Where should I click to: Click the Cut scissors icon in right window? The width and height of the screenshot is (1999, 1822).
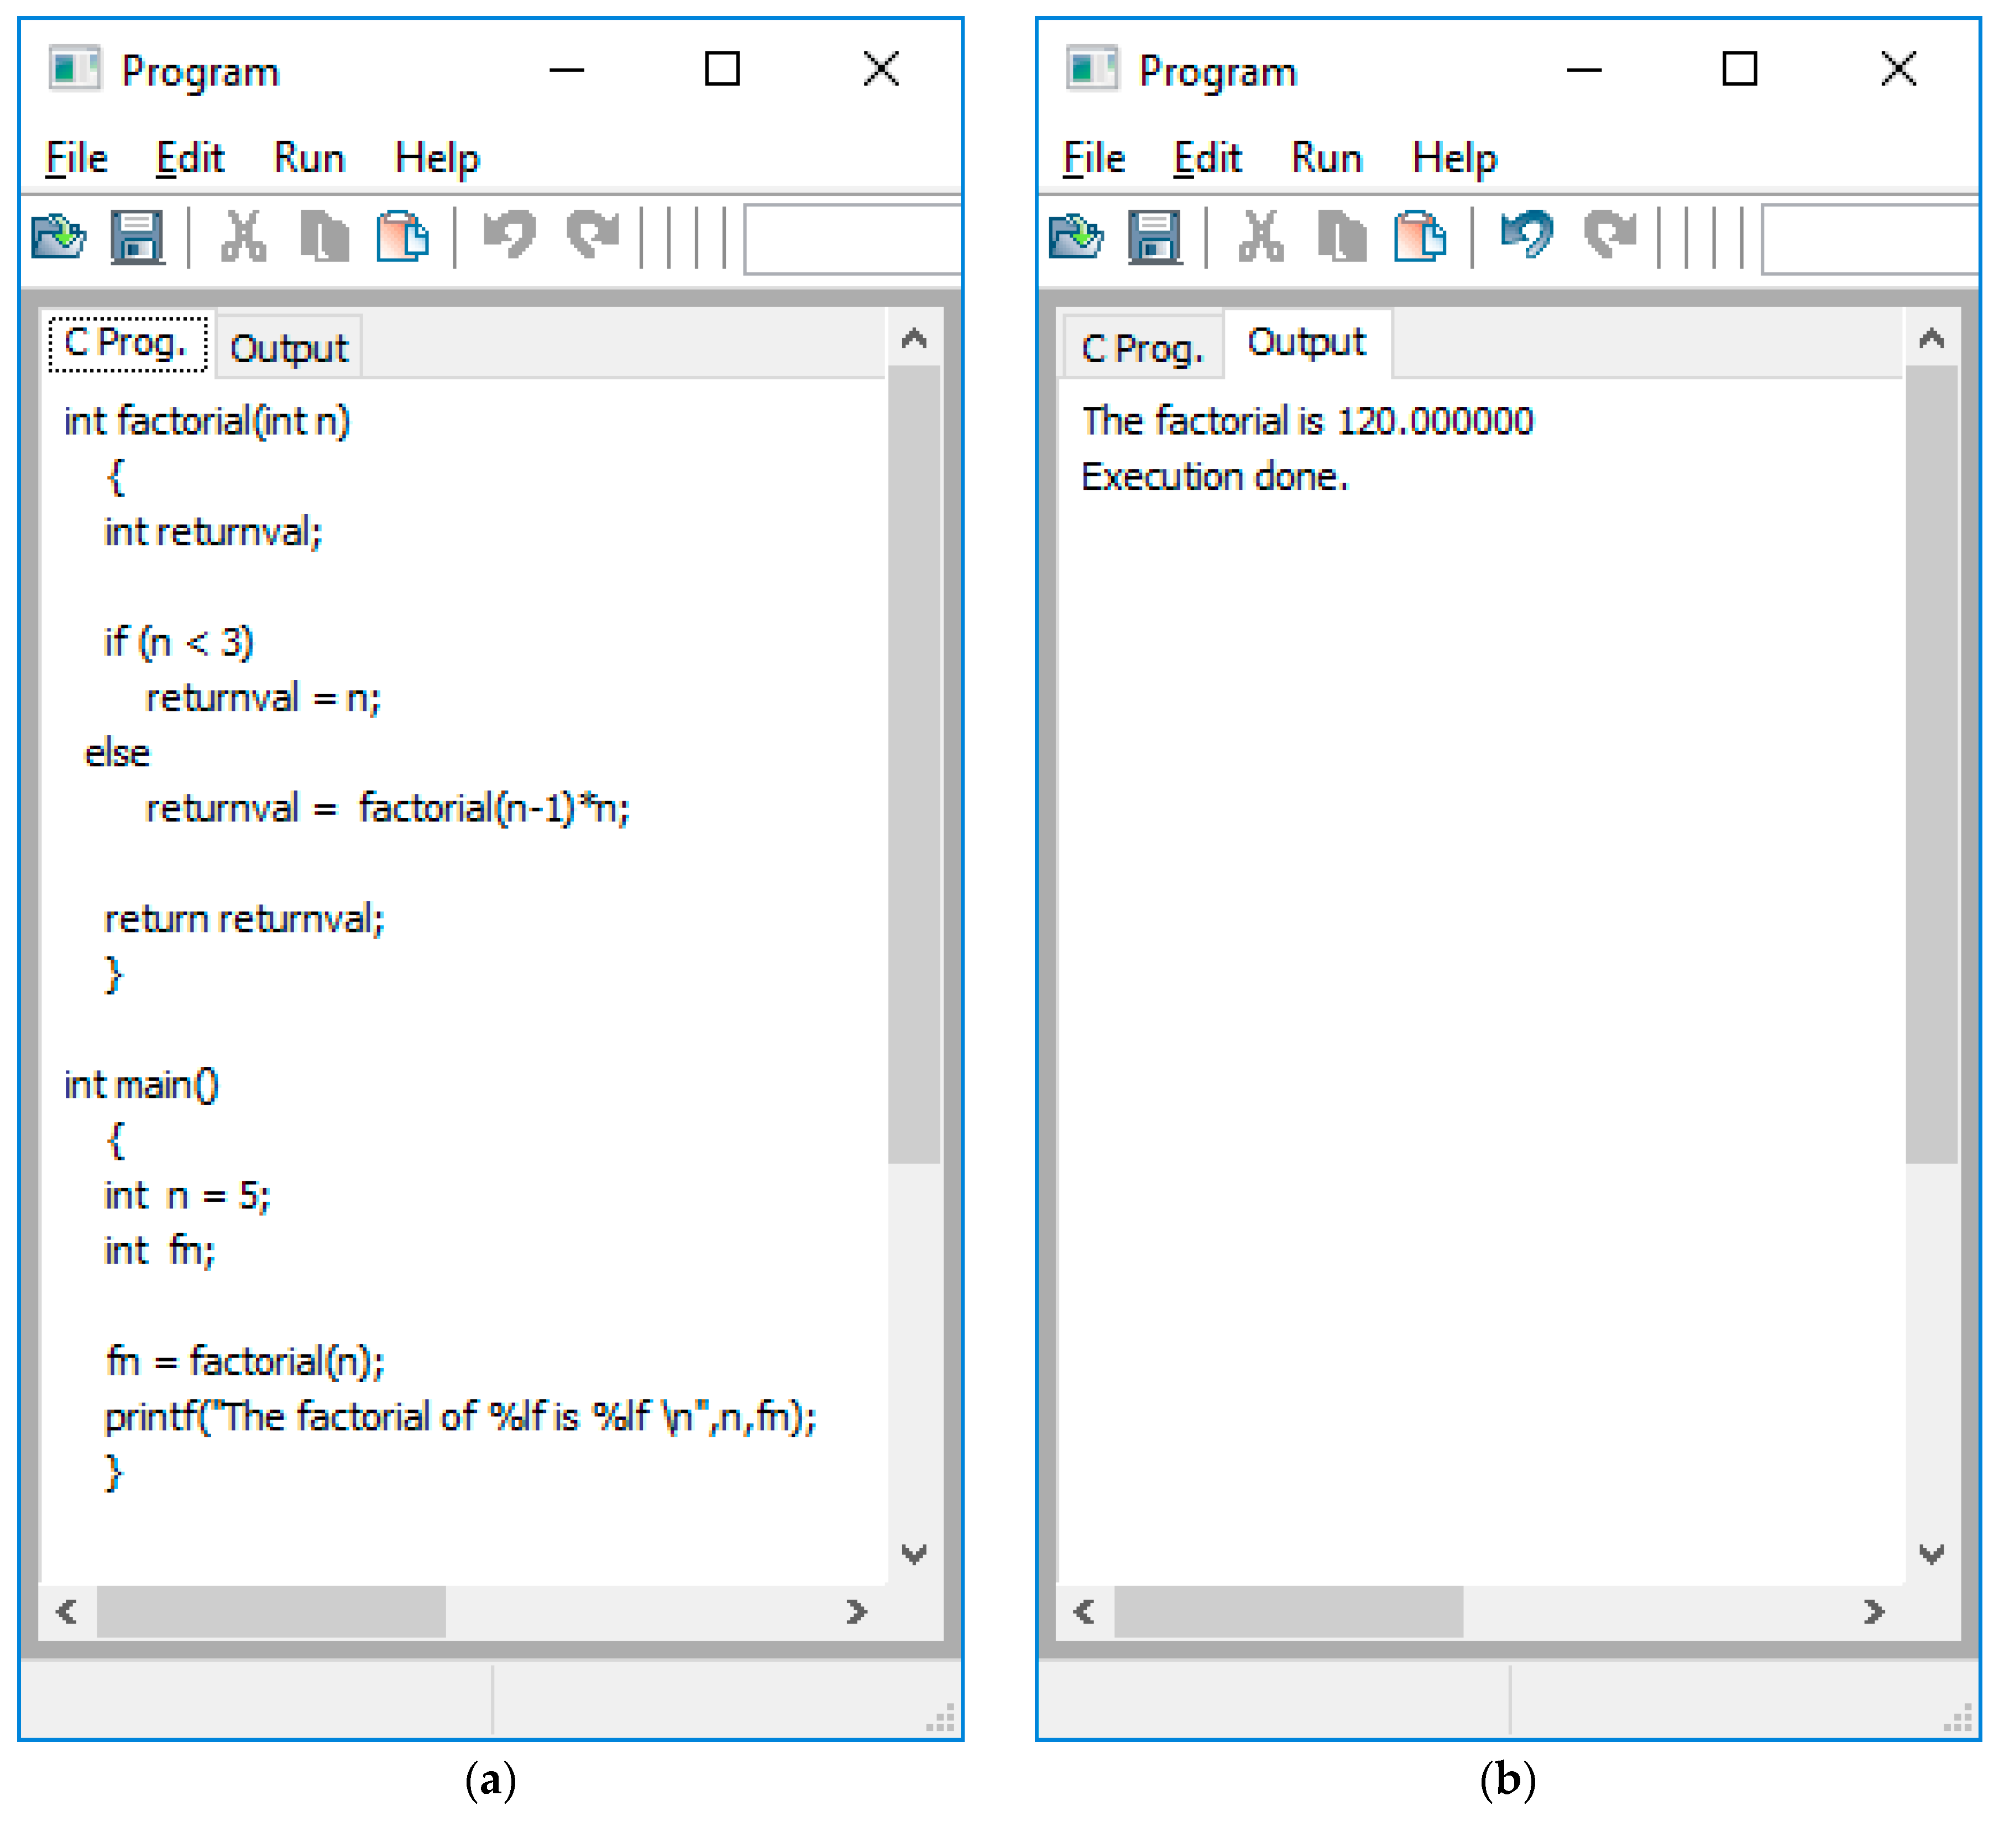coord(1262,237)
